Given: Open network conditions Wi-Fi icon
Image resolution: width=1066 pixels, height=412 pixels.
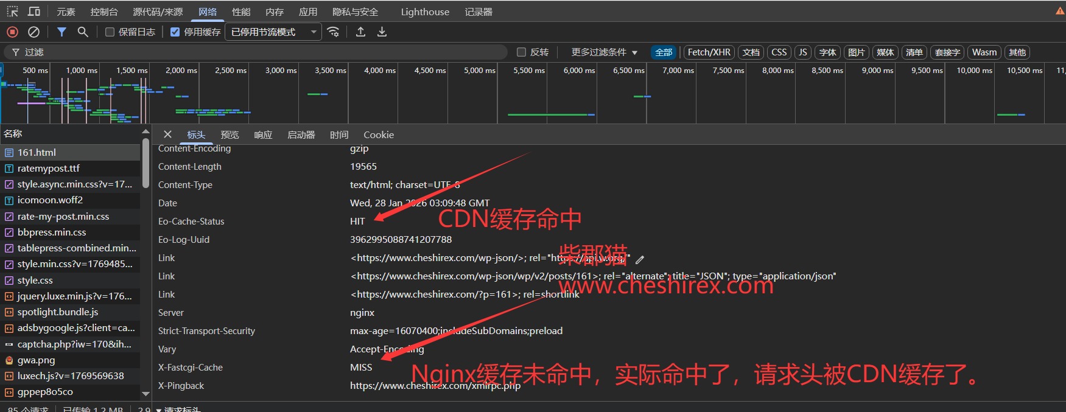Looking at the screenshot, I should pyautogui.click(x=333, y=32).
